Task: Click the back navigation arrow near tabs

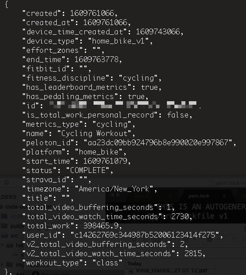Action: [x=112, y=195]
